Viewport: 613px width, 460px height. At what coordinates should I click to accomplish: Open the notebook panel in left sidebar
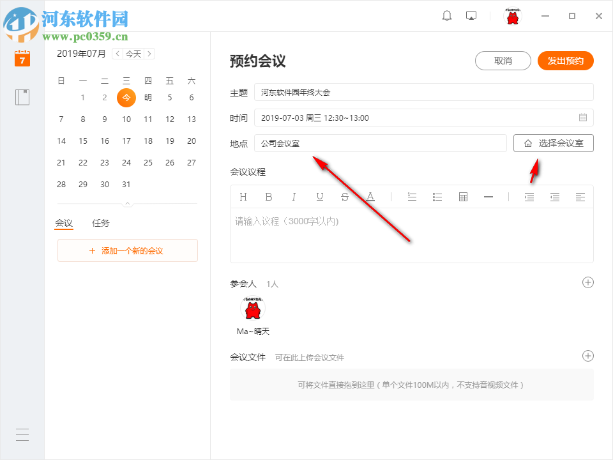coord(22,97)
